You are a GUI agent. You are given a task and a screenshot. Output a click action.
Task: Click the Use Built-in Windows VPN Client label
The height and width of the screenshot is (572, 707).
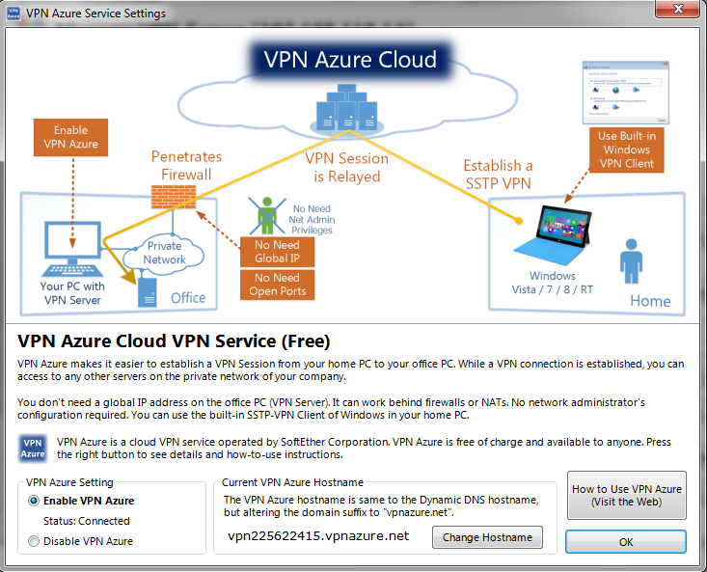coord(627,150)
